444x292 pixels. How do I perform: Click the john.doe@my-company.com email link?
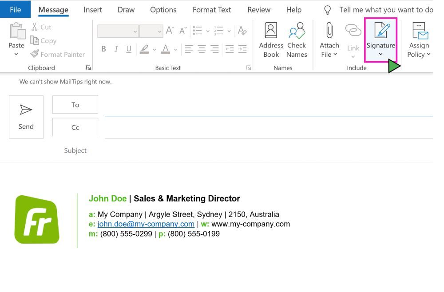tap(145, 224)
